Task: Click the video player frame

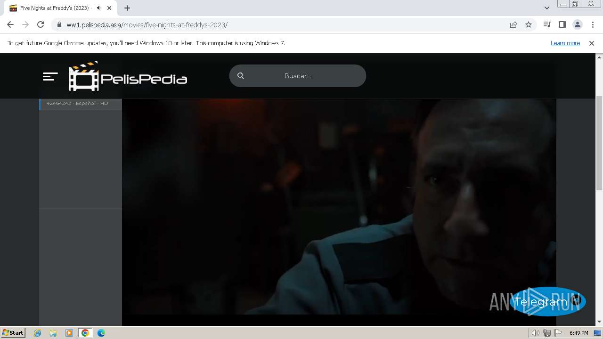Action: coord(339,206)
